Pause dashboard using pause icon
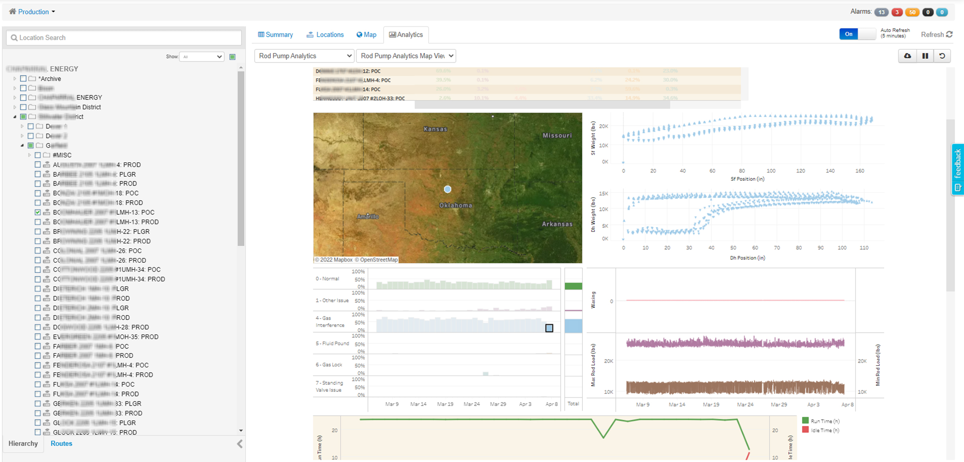The width and height of the screenshot is (964, 462). point(925,56)
